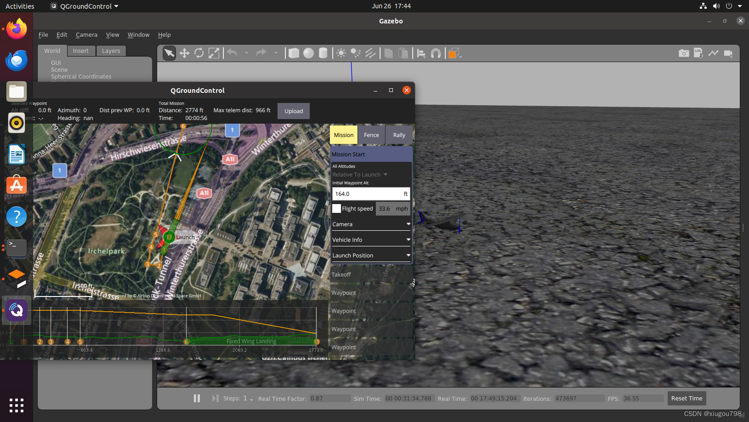Open the Camera menu

click(86, 35)
